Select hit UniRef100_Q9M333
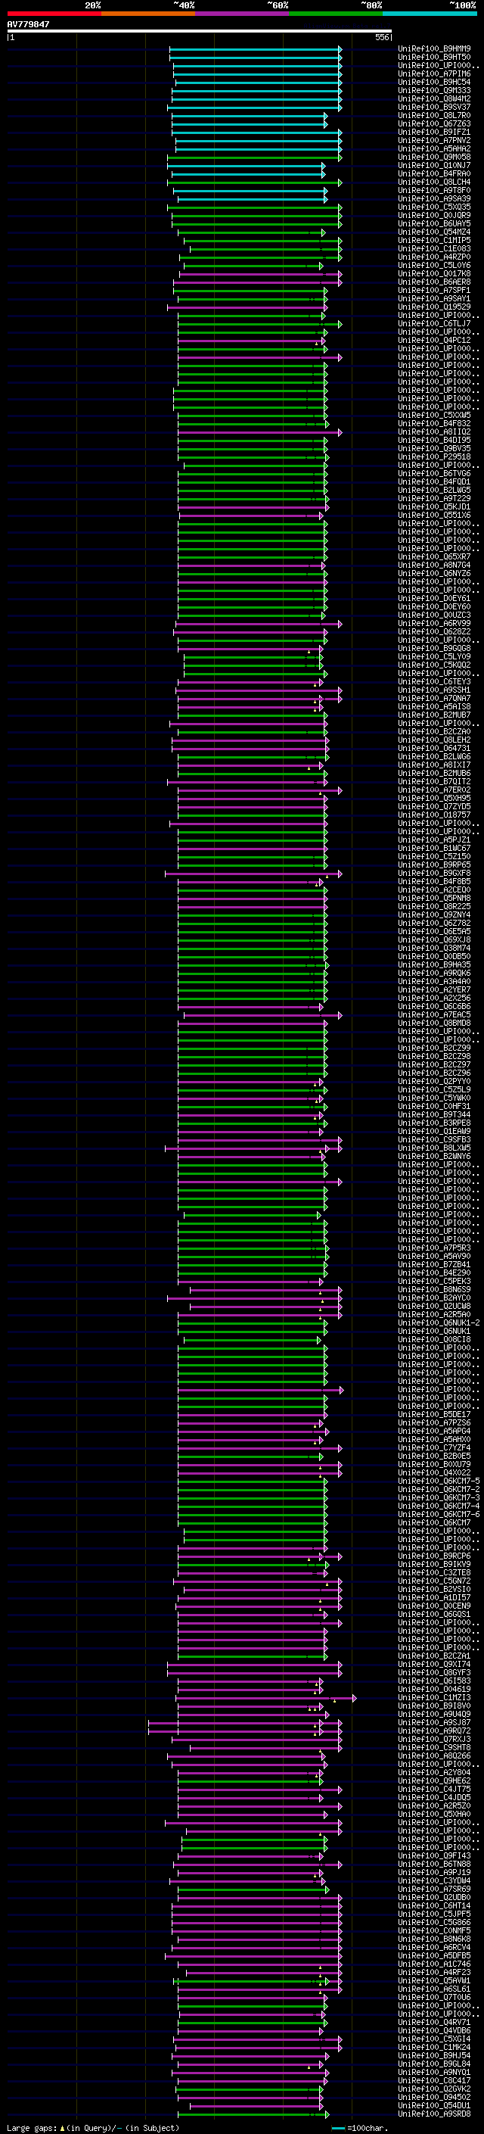This screenshot has height=2134, width=484. (x=434, y=90)
